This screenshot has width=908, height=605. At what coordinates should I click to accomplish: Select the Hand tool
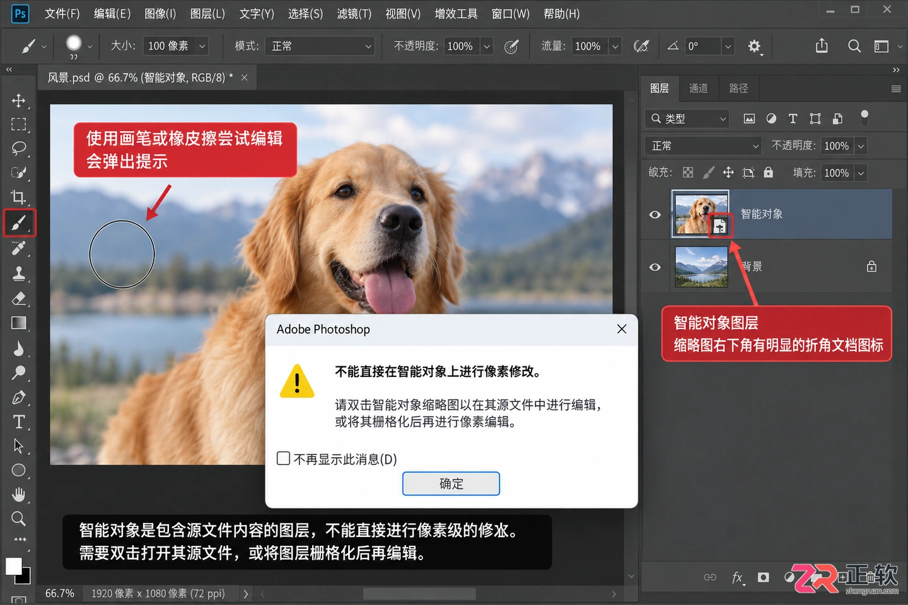19,494
